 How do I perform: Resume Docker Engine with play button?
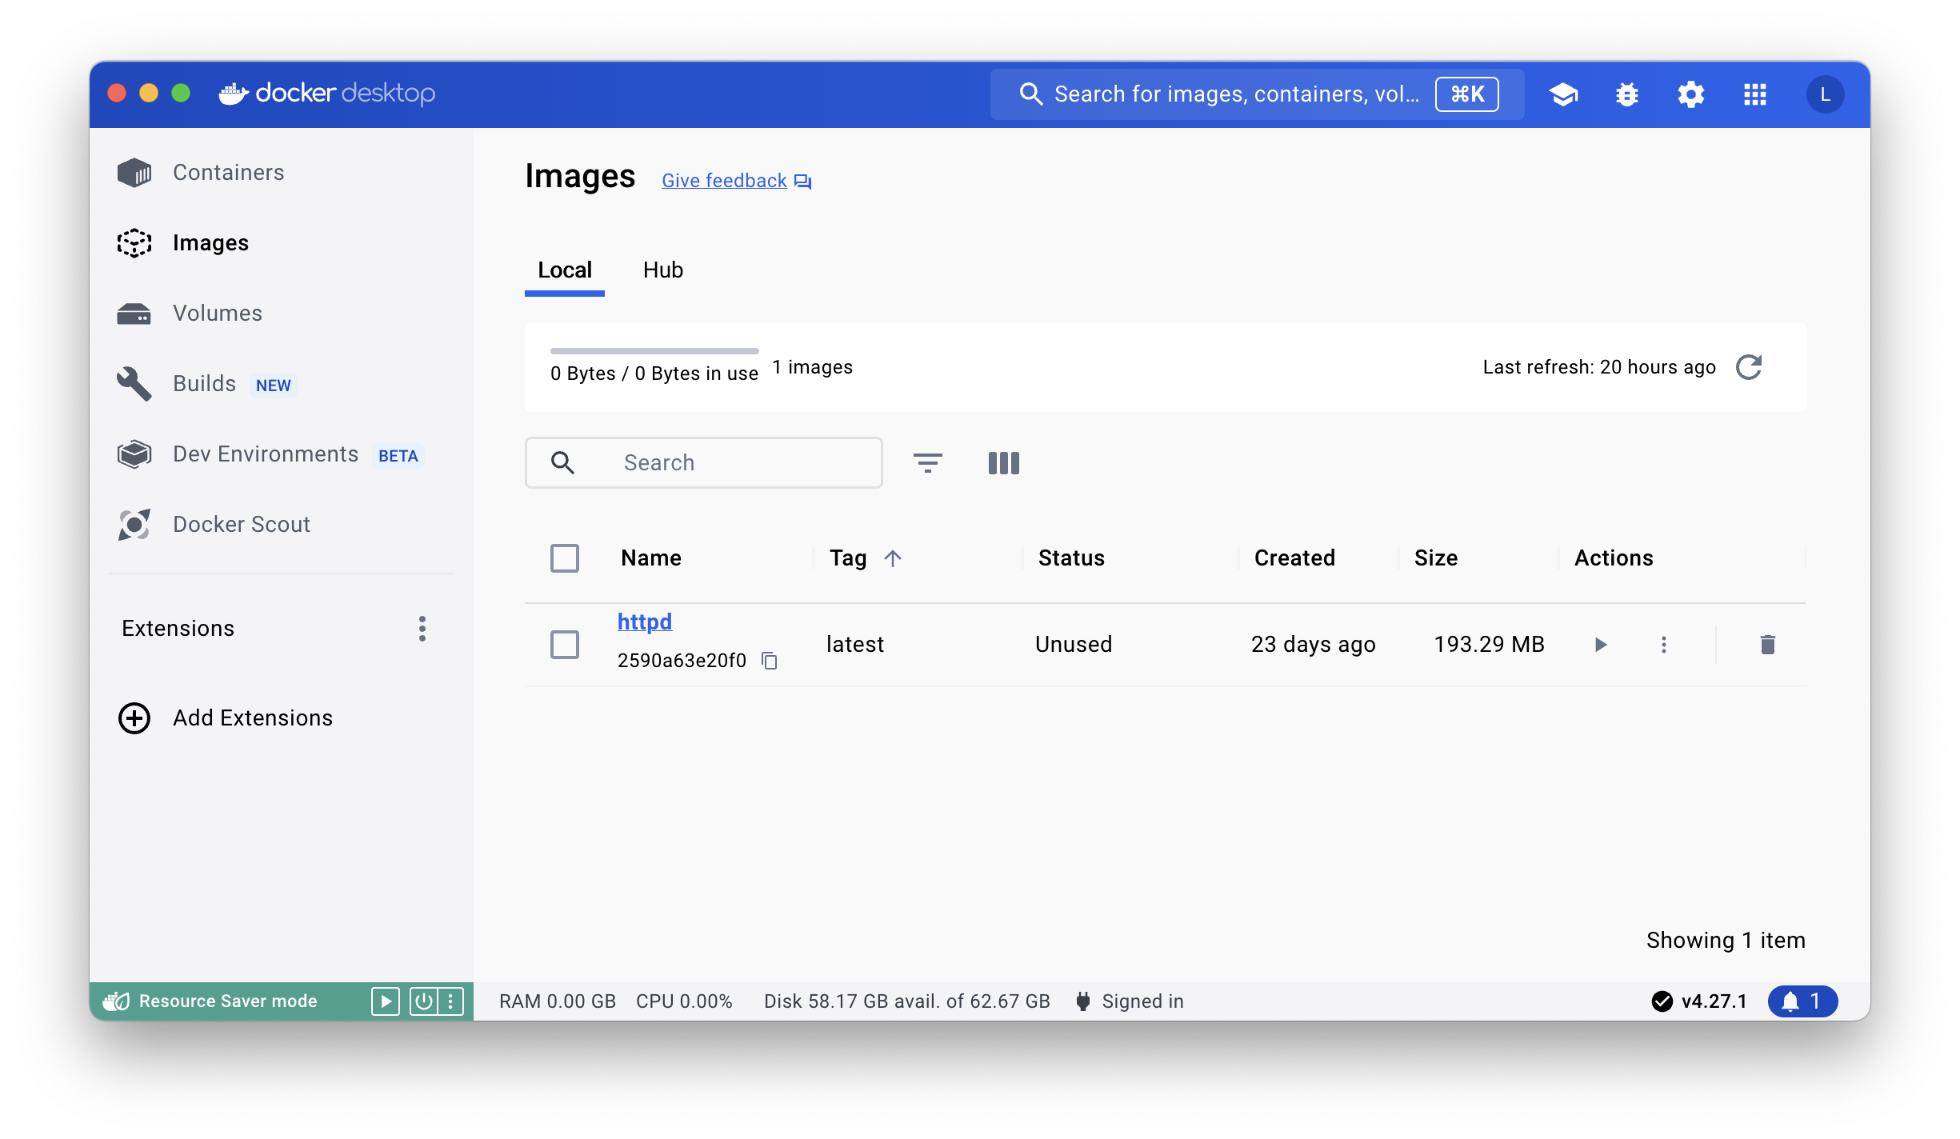point(386,1001)
